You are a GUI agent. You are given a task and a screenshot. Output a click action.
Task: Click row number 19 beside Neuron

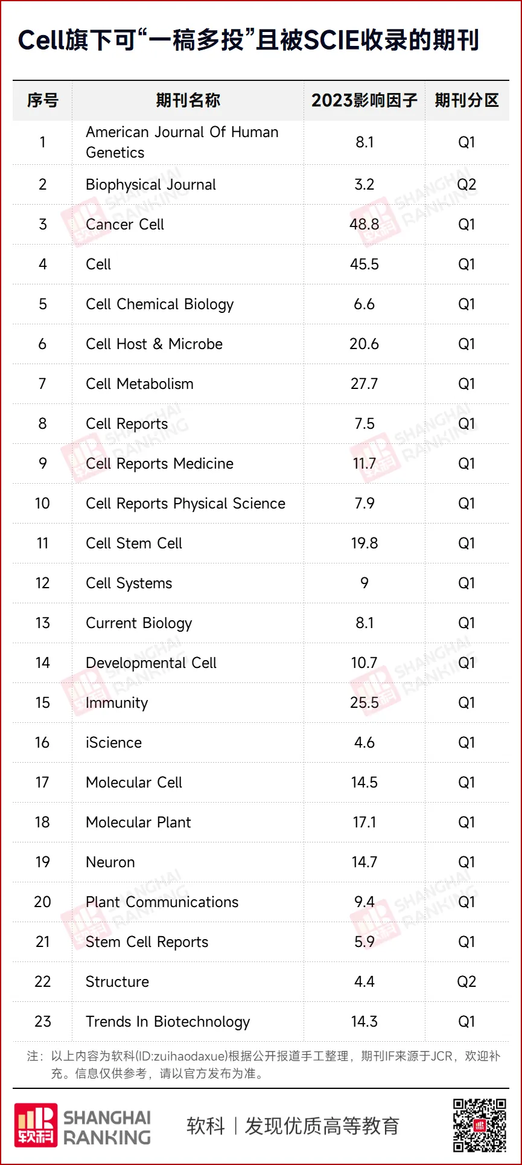coord(42,862)
